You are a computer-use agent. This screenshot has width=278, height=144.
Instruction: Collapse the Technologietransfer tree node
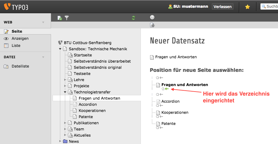point(65,92)
